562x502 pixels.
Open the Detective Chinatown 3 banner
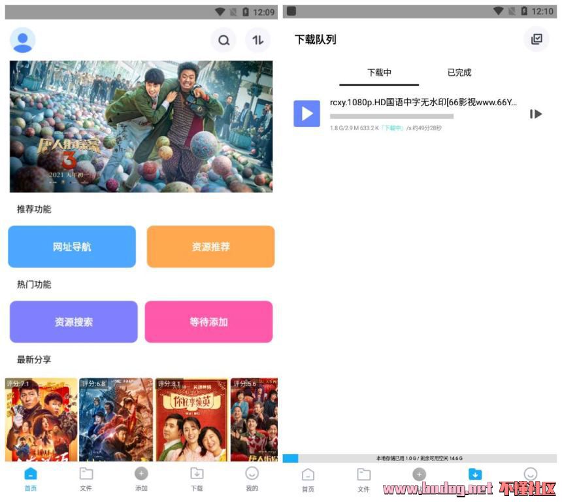point(141,126)
